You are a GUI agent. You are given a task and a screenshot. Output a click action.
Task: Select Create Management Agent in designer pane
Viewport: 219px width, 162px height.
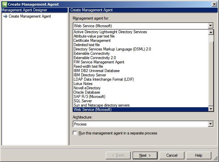click(x=30, y=16)
